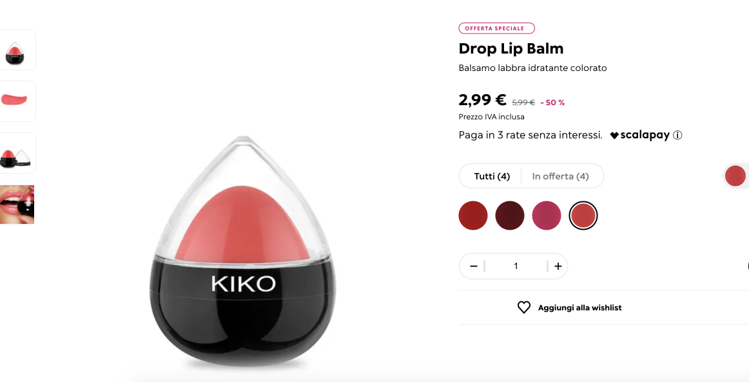Choose the dark burgundy shade swatch
The width and height of the screenshot is (749, 382).
coord(510,216)
